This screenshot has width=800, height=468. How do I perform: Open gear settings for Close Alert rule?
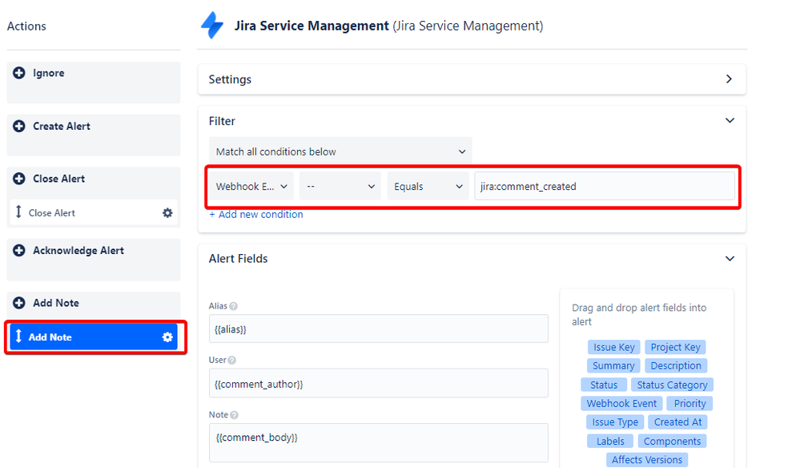coord(167,213)
